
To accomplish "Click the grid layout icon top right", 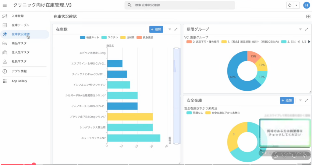I will pos(308,17).
